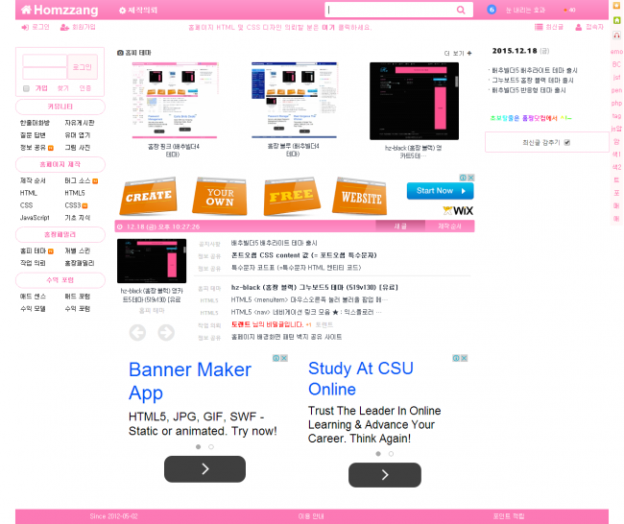The image size is (624, 524).
Task: Check the auto-login checkbox in login box
Action: (26, 87)
